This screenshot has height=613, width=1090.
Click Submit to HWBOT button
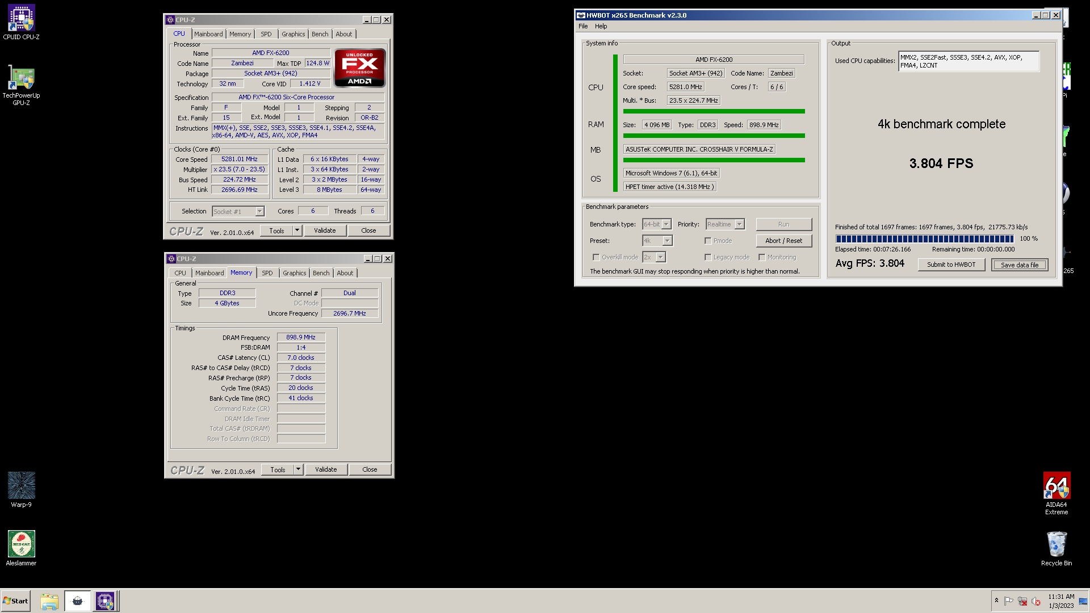951,264
